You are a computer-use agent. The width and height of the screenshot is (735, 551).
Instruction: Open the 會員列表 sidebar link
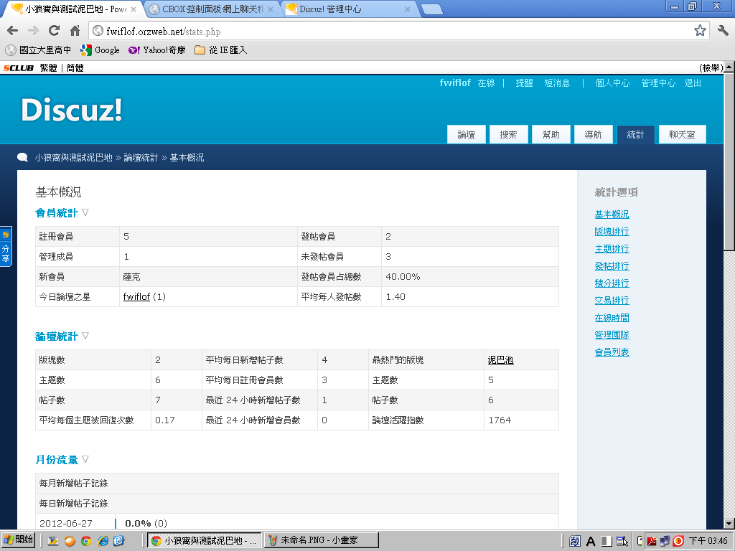(x=612, y=352)
